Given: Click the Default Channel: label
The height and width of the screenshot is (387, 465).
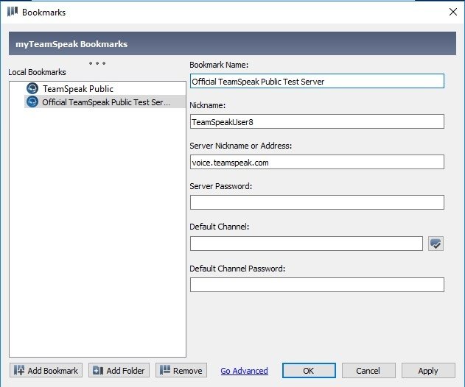Looking at the screenshot, I should [220, 227].
